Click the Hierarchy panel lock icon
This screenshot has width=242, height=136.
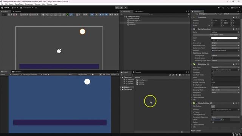(186, 11)
